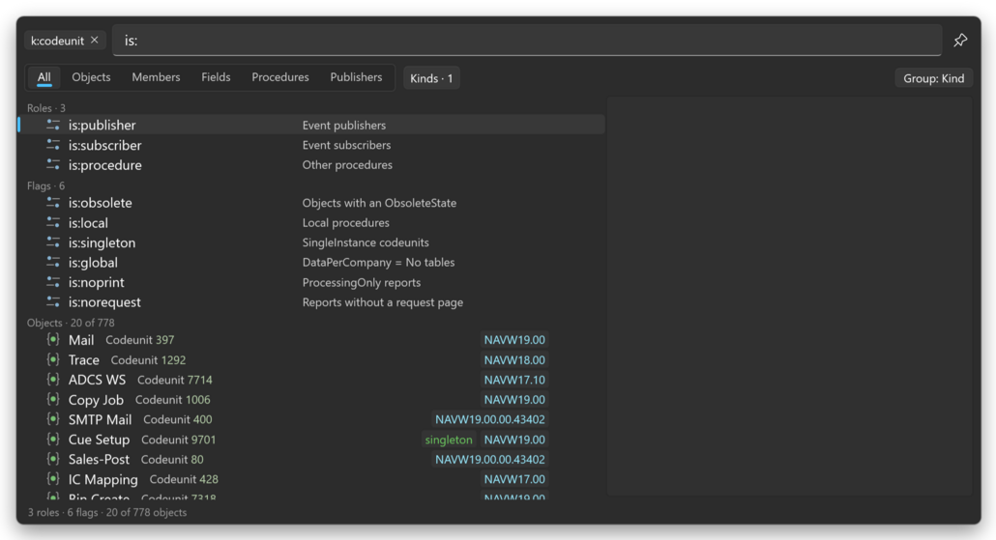
Task: Select the is:obsolete flag
Action: [x=312, y=203]
